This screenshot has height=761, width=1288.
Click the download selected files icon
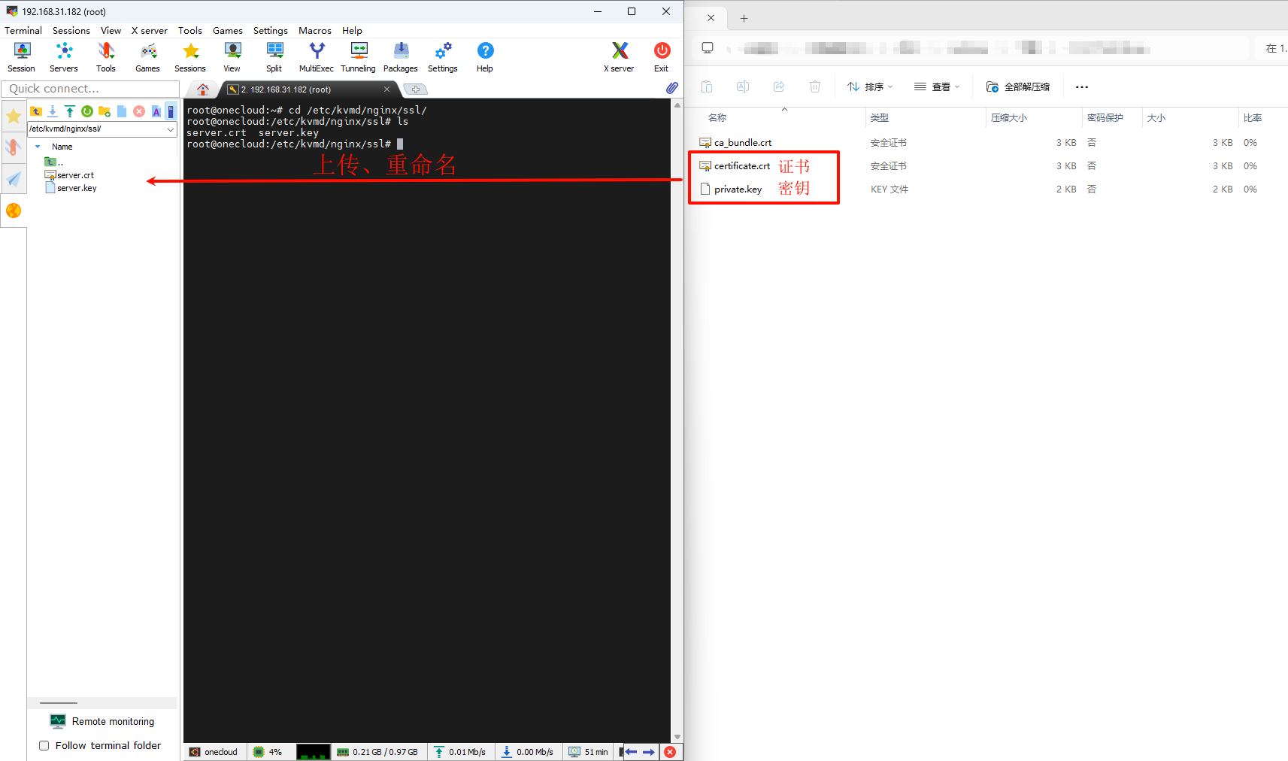pos(53,111)
